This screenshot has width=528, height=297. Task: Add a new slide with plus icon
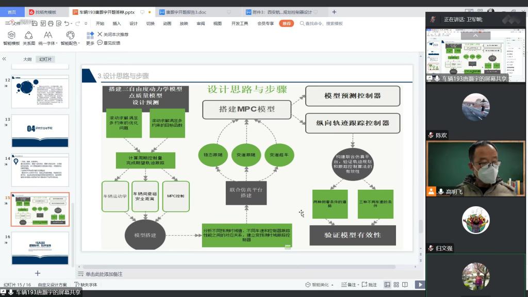click(37, 273)
